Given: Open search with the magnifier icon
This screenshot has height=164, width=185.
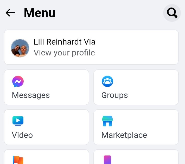Looking at the screenshot, I should [172, 13].
